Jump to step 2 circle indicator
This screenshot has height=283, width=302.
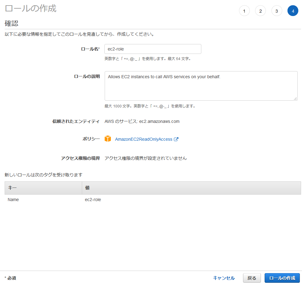pos(260,11)
